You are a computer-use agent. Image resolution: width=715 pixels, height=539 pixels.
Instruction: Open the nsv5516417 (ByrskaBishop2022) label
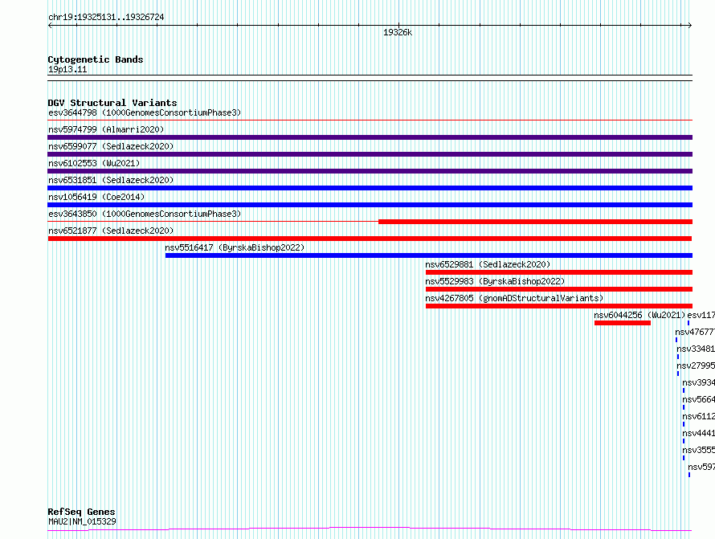235,247
